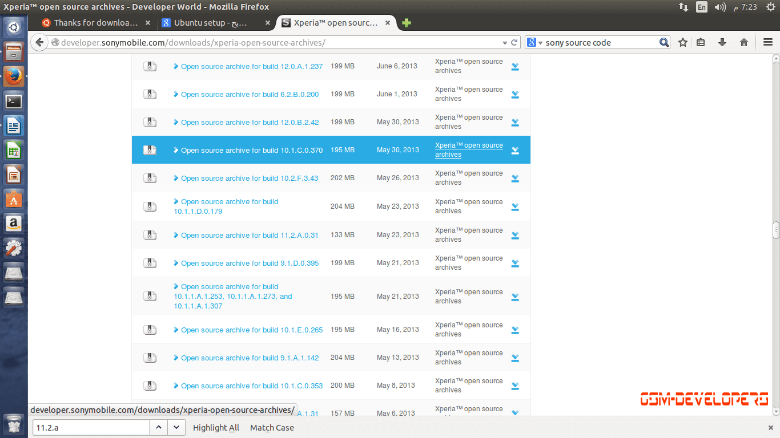The image size is (780, 438).
Task: Open Ubuntu Dash home launcher
Action: (x=14, y=27)
